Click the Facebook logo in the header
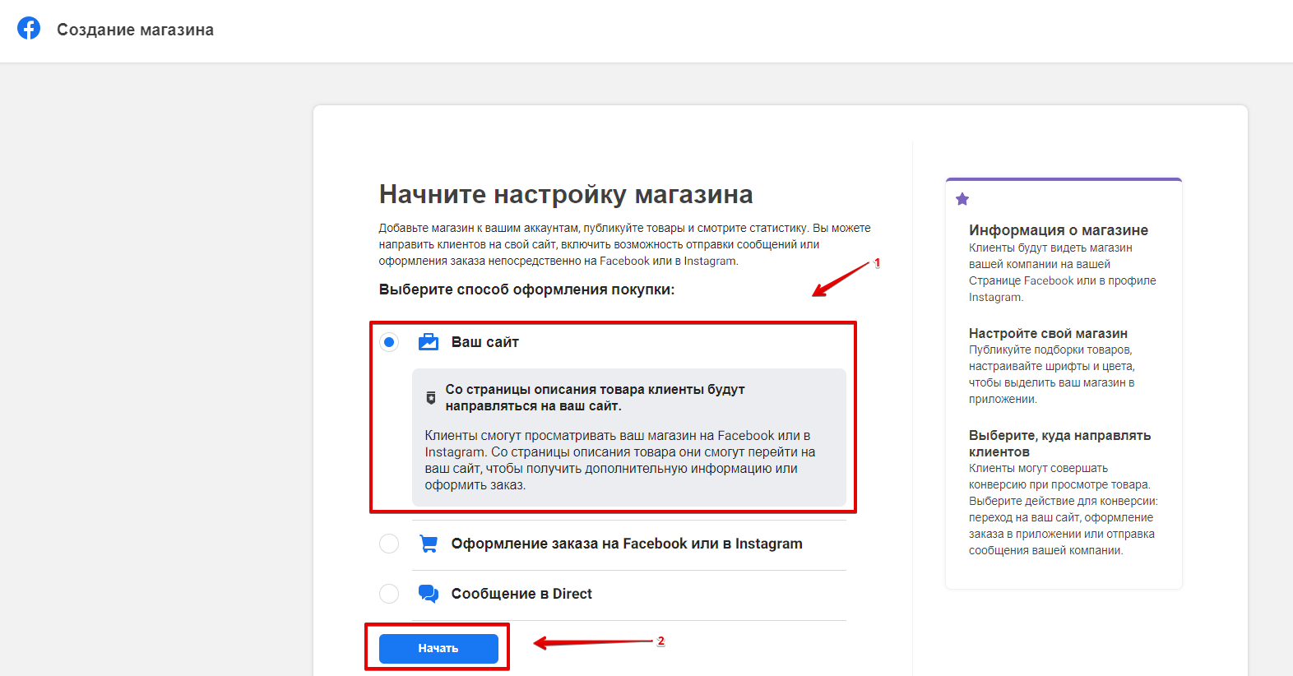 pos(29,29)
